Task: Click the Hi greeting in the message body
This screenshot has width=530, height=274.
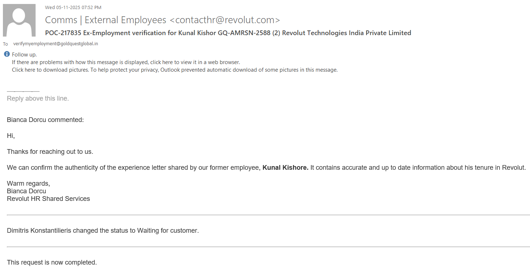Action: [x=11, y=136]
